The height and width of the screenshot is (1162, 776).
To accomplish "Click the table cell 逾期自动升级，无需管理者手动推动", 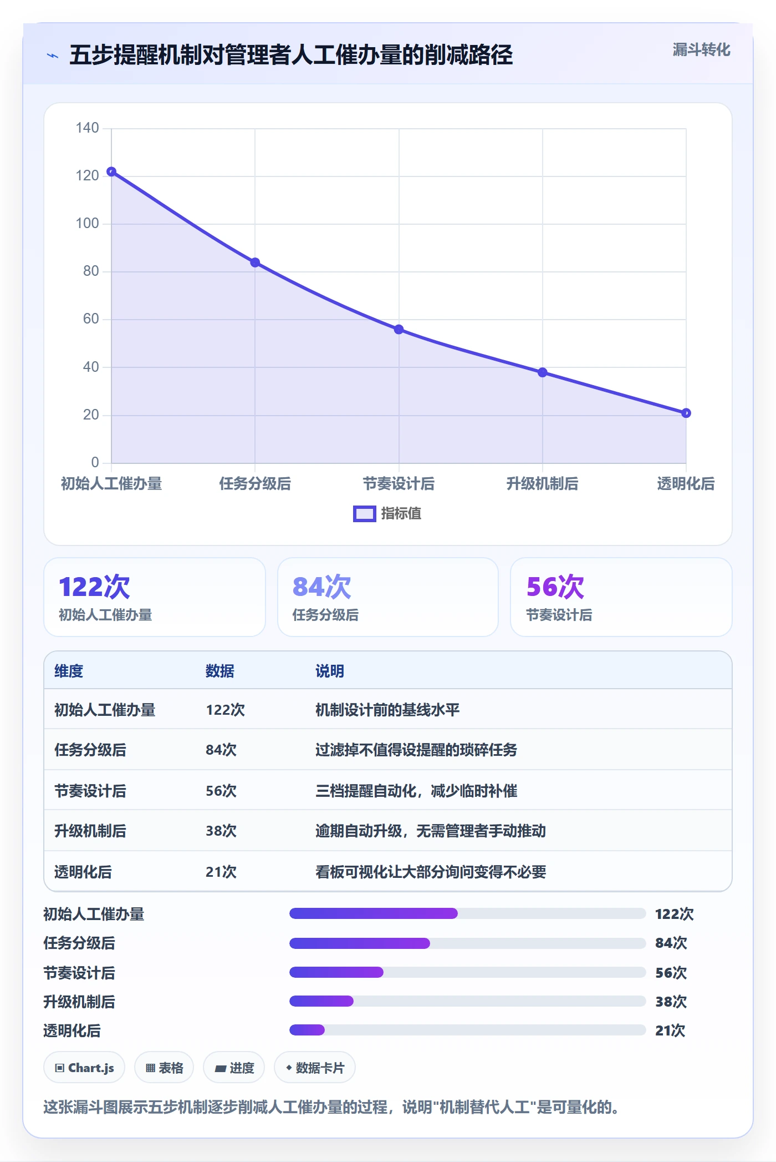I will (431, 831).
